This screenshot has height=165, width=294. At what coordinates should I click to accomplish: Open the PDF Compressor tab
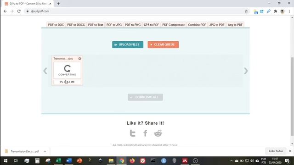174,25
